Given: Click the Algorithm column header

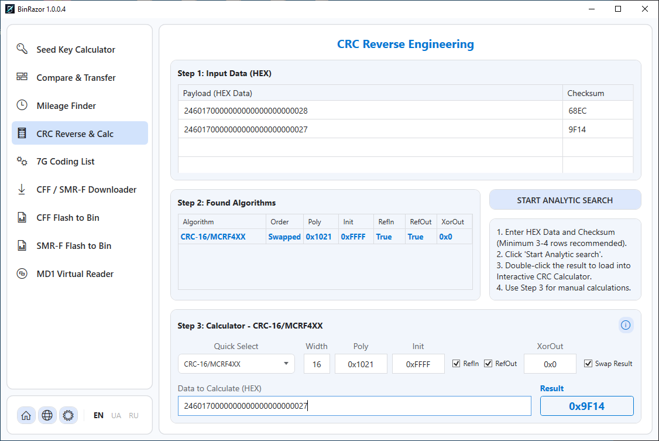Looking at the screenshot, I should pos(222,221).
